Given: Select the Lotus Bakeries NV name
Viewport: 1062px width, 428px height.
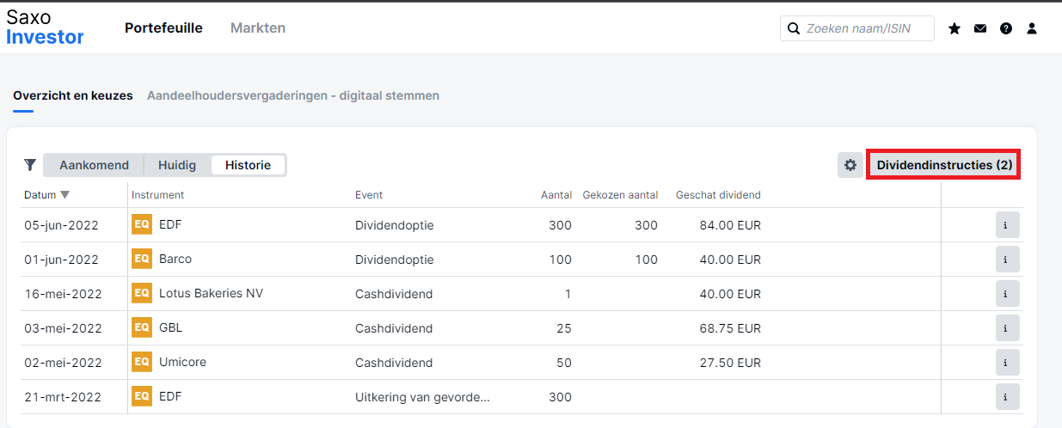Looking at the screenshot, I should tap(211, 293).
